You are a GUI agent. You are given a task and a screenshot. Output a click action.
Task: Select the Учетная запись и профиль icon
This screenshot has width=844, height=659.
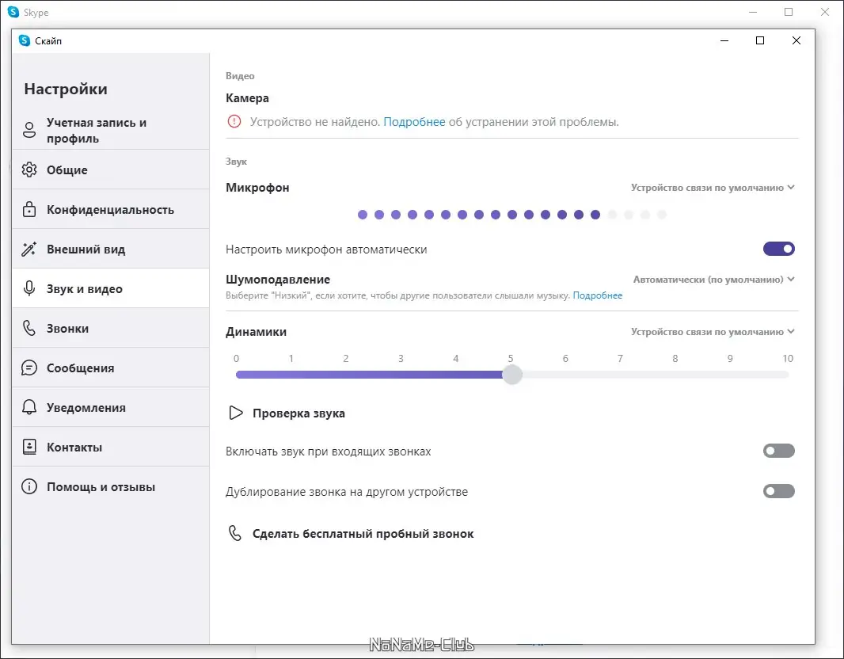point(29,129)
